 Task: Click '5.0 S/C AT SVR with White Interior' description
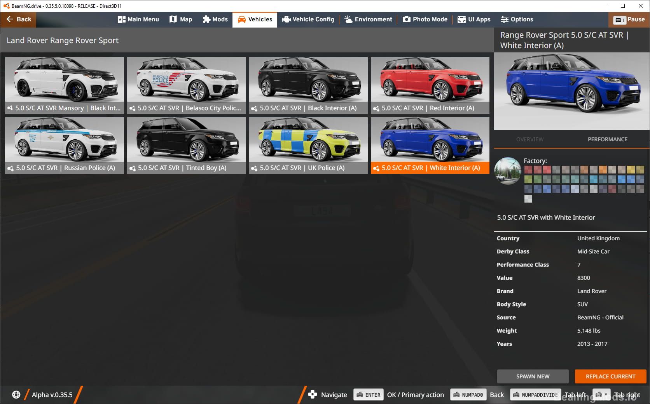tap(546, 217)
